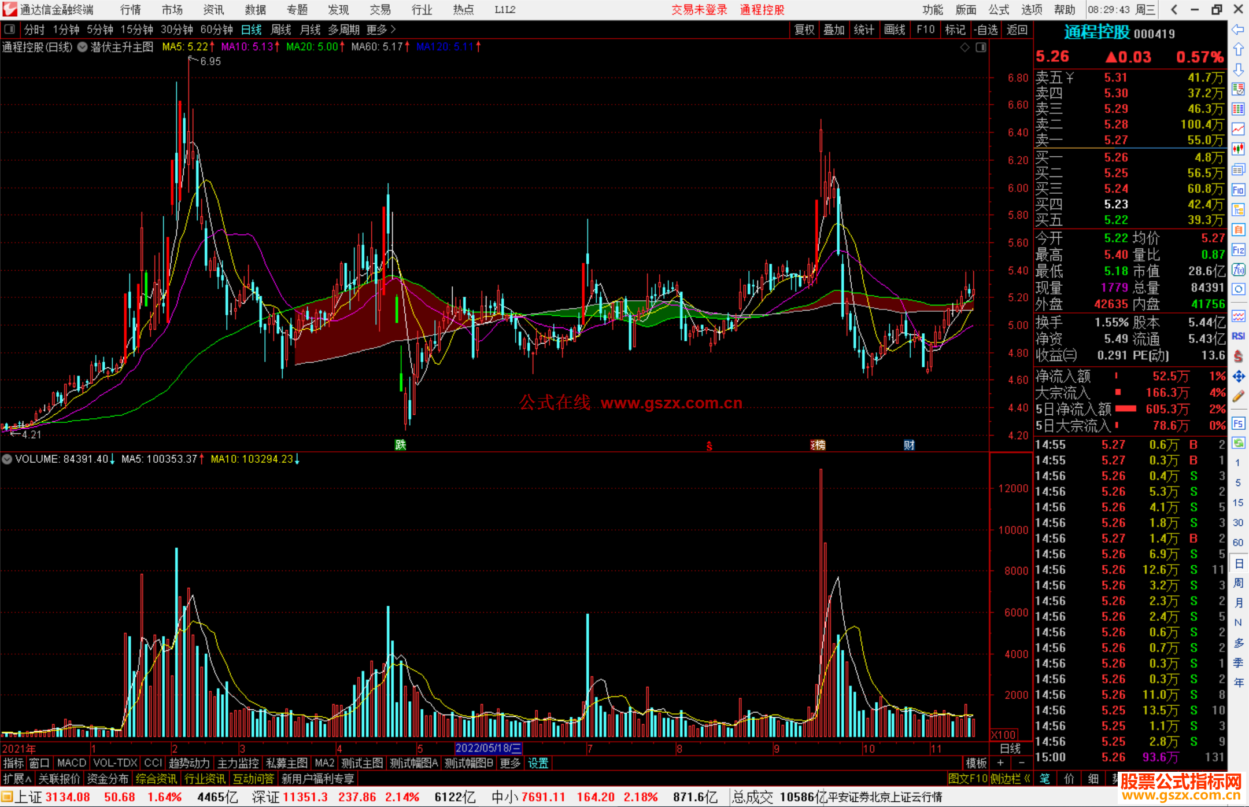The image size is (1249, 807).
Task: Click the 2022/05/18 date marker on timeline
Action: (488, 749)
